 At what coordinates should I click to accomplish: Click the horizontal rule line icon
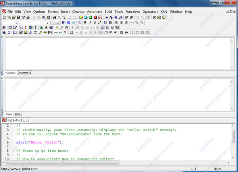pos(56,32)
